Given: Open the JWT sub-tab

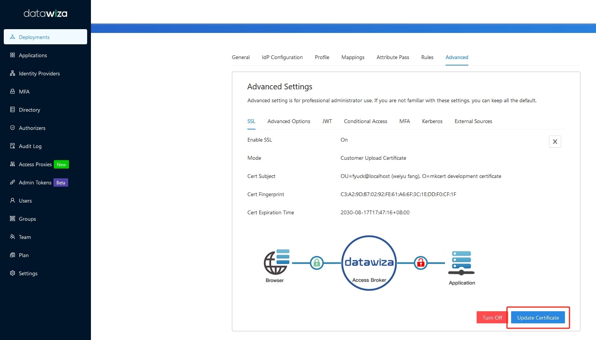Looking at the screenshot, I should coord(327,121).
